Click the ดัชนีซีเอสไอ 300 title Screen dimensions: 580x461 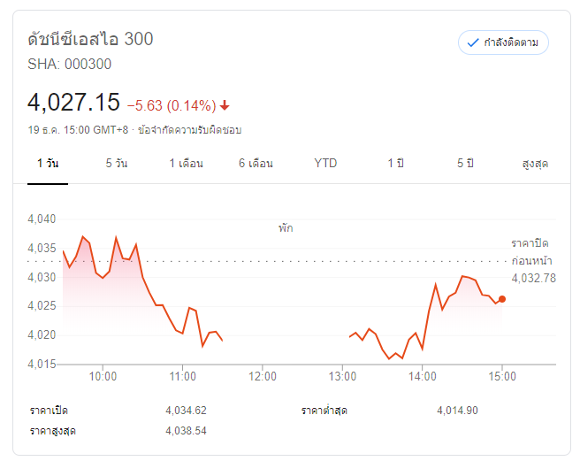pos(90,39)
